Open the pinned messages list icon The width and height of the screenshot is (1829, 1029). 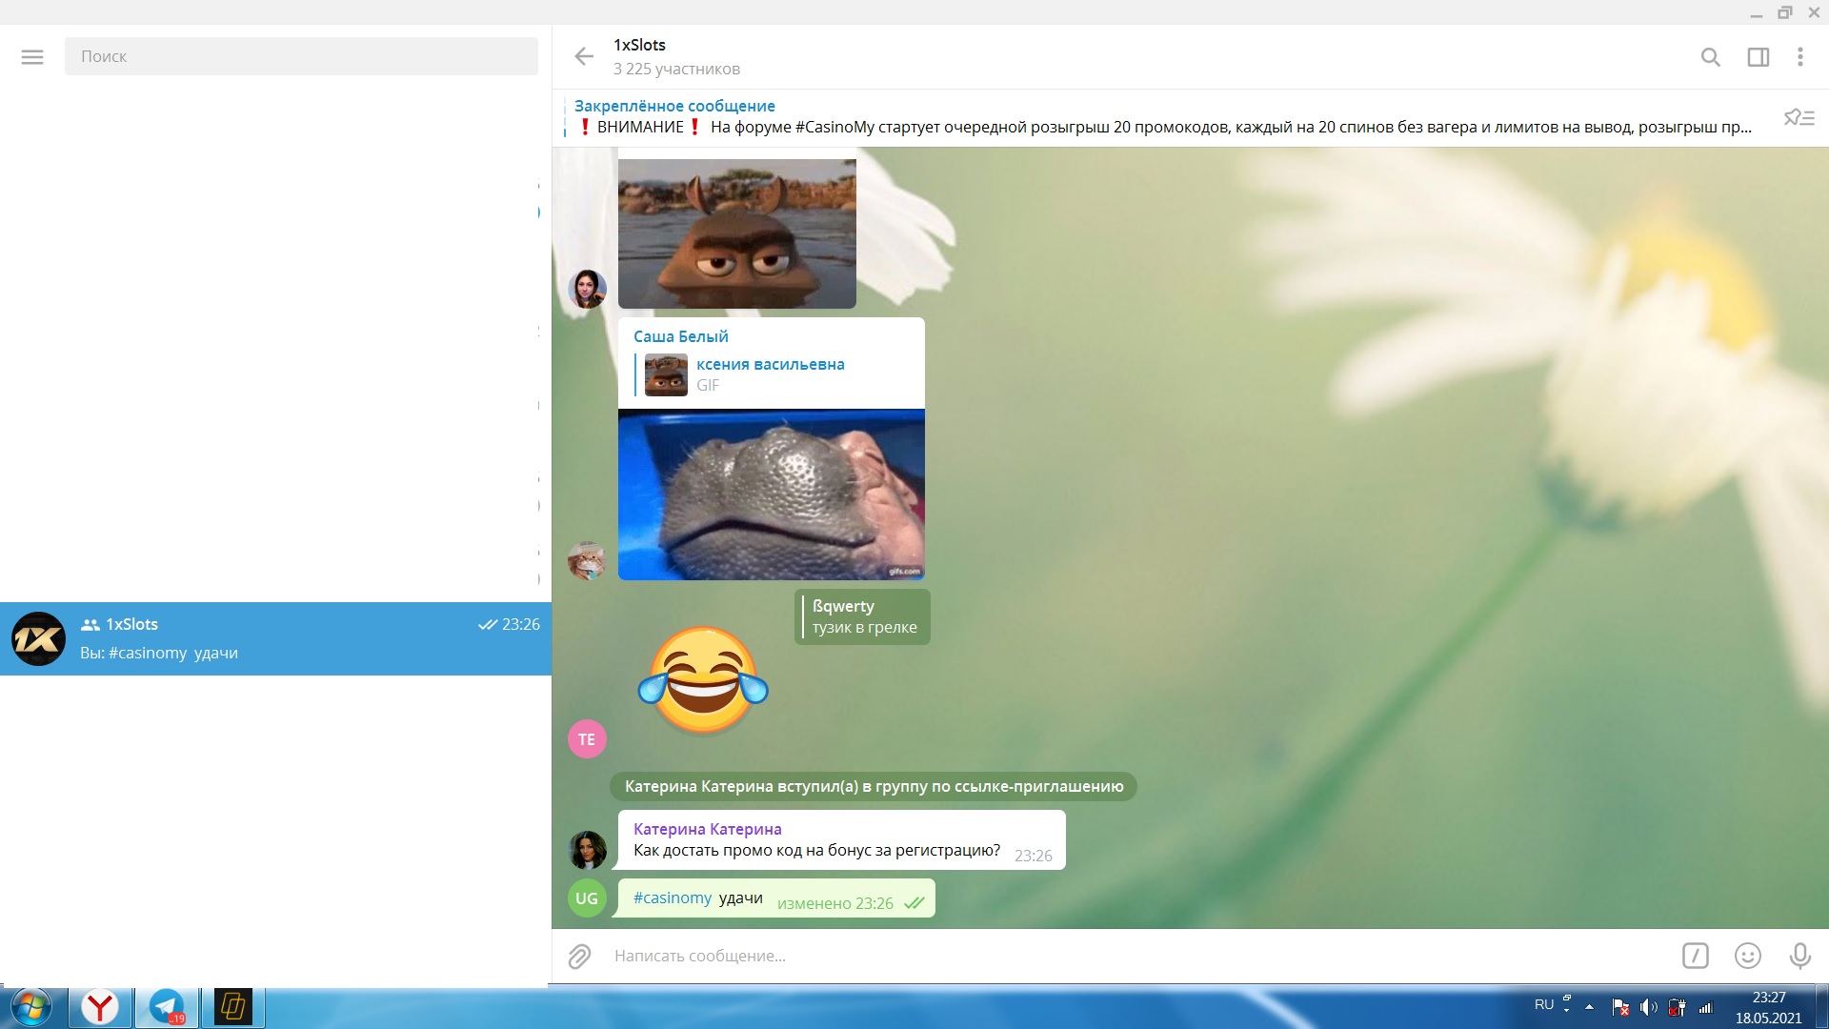1799,118
